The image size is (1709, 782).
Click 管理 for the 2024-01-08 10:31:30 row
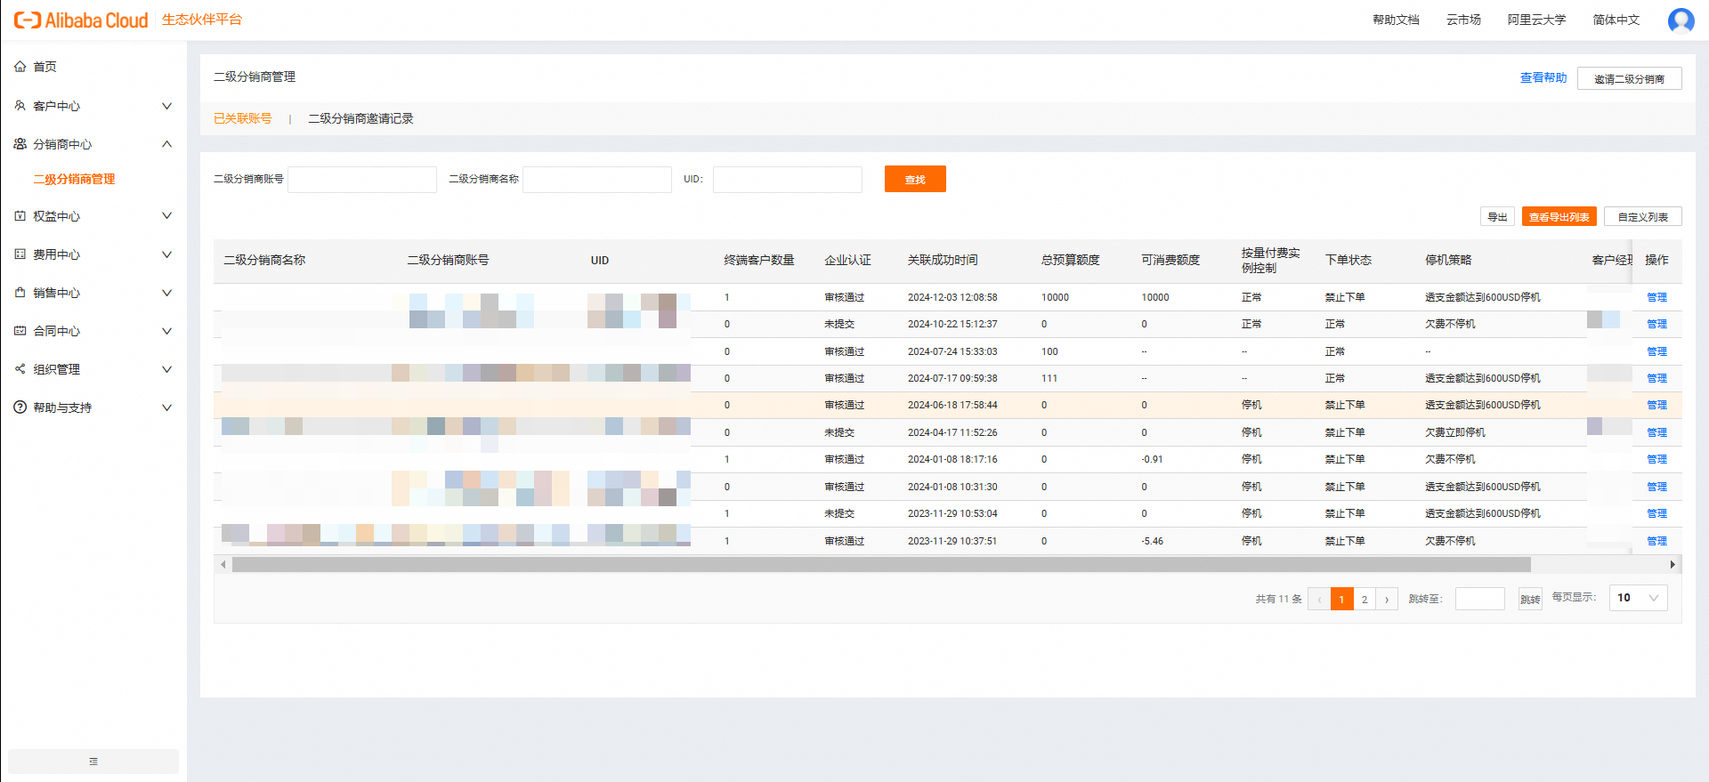point(1656,488)
